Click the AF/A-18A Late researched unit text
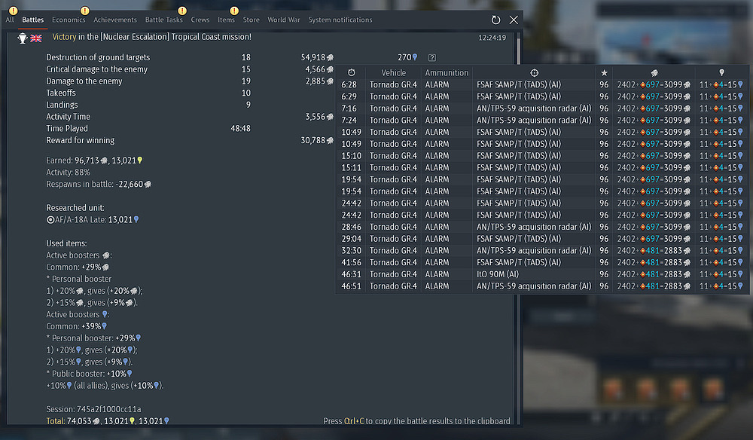 coord(97,219)
